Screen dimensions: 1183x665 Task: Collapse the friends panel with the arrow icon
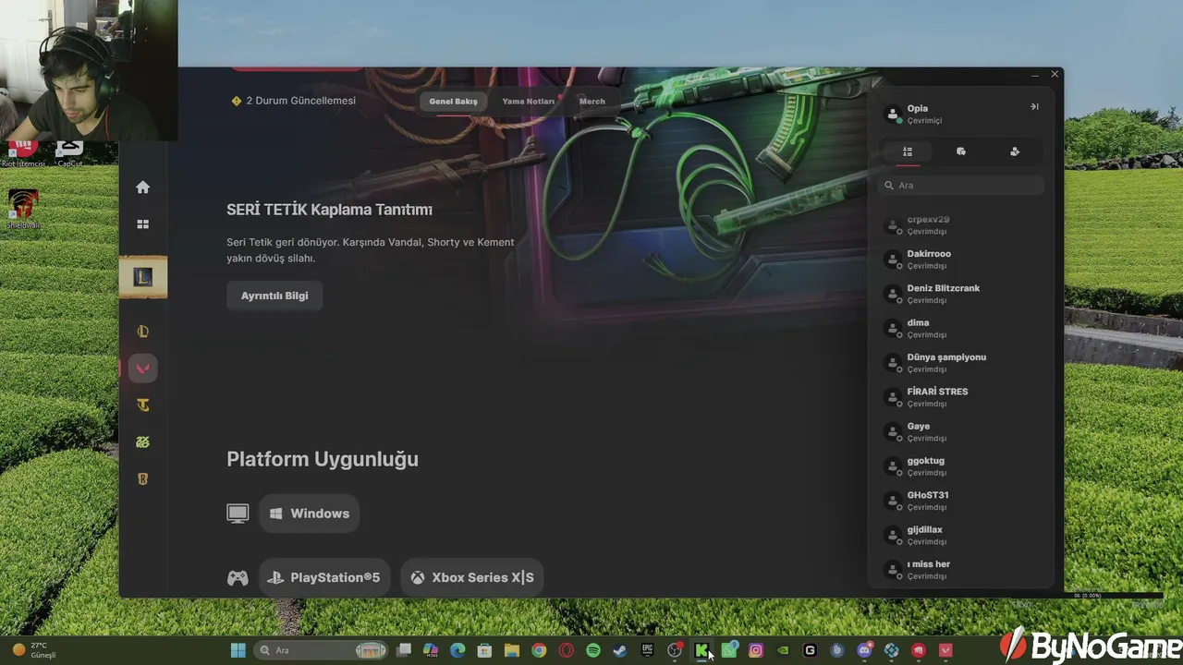coord(1034,107)
